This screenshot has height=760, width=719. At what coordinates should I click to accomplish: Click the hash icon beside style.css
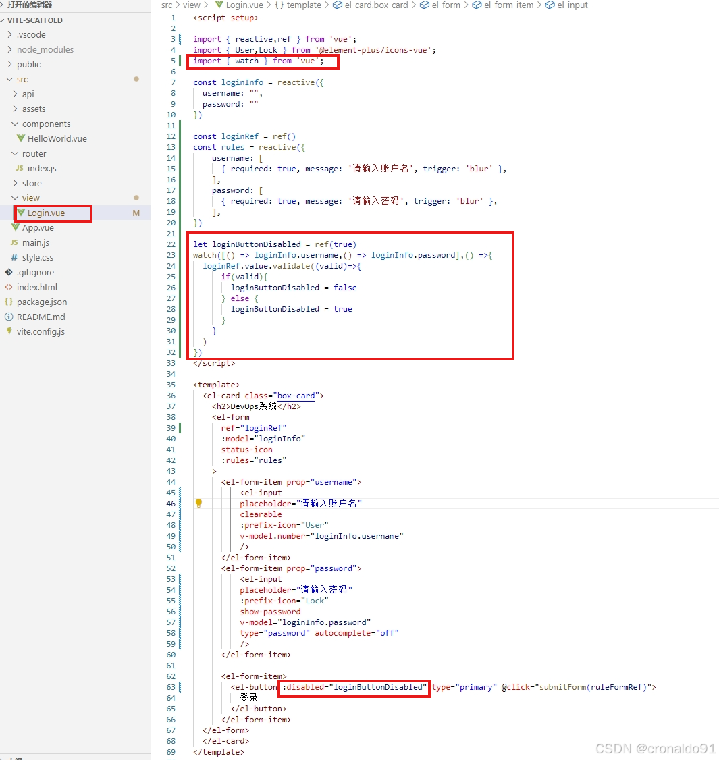[15, 257]
